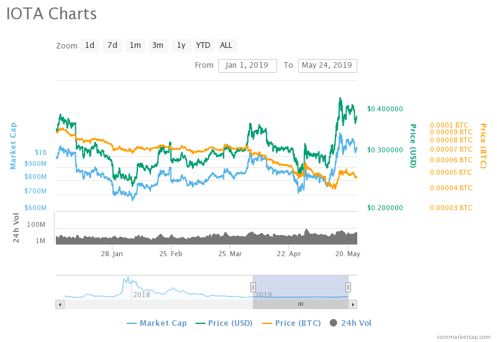Click the 1M volume axis label
Viewport: 497px width, 342px height.
tap(40, 241)
